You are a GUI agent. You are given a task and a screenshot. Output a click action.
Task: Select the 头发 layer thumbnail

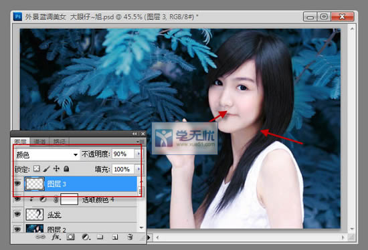tap(35, 215)
